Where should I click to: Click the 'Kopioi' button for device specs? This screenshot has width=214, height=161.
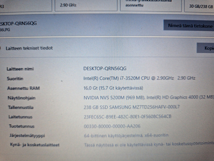click(x=205, y=48)
